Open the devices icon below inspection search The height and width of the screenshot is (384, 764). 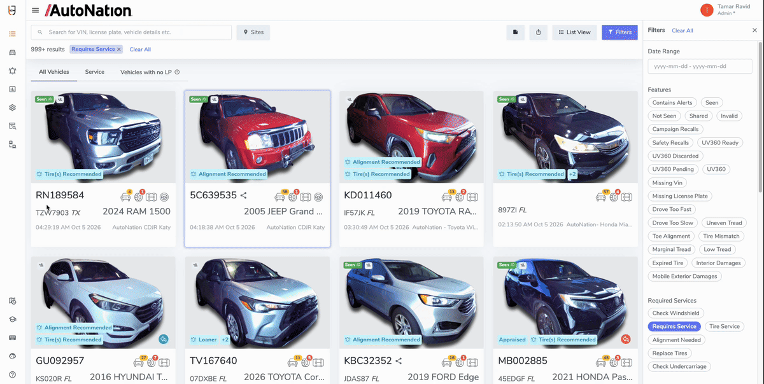[x=12, y=145]
